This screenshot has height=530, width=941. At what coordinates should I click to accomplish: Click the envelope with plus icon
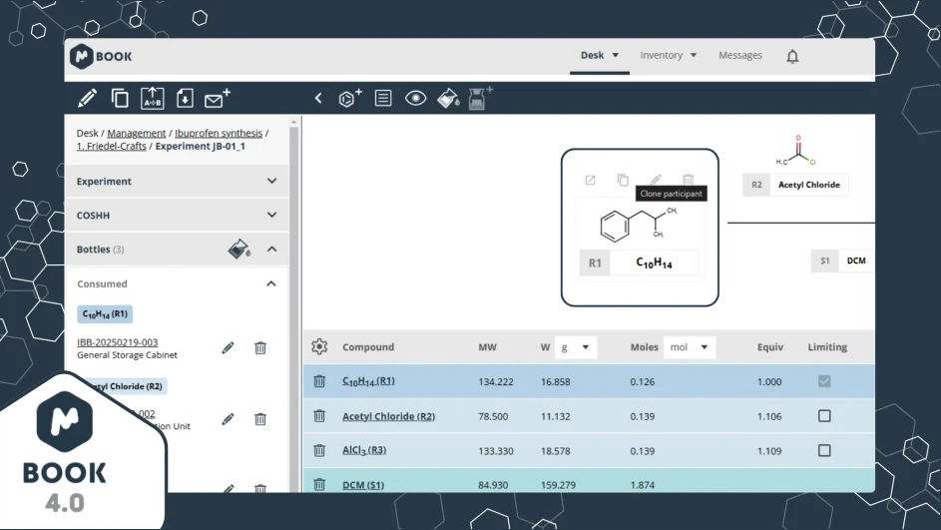[x=218, y=98]
